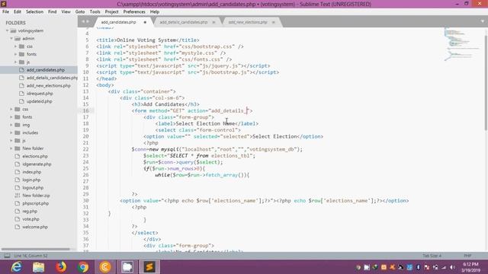Open the Project menu
Viewport: 488px width, 274px height.
(x=112, y=12)
